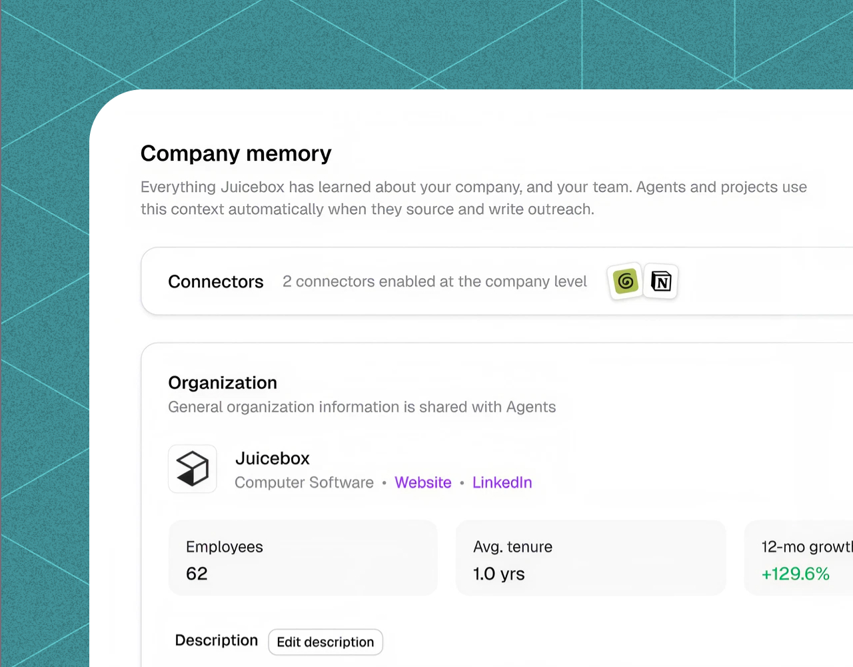Click the green spiral connector icon
Image resolution: width=853 pixels, height=667 pixels.
click(625, 281)
